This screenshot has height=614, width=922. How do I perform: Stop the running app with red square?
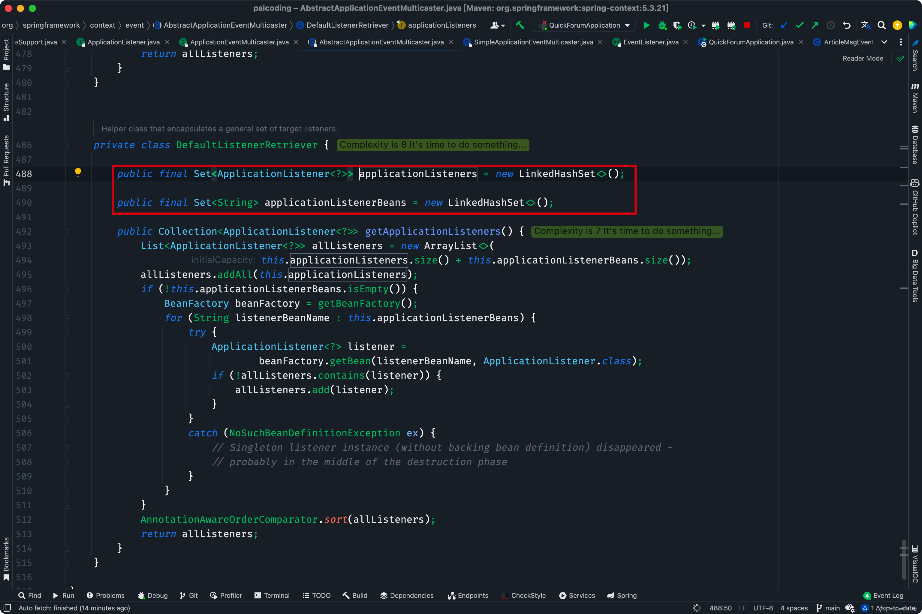point(747,26)
